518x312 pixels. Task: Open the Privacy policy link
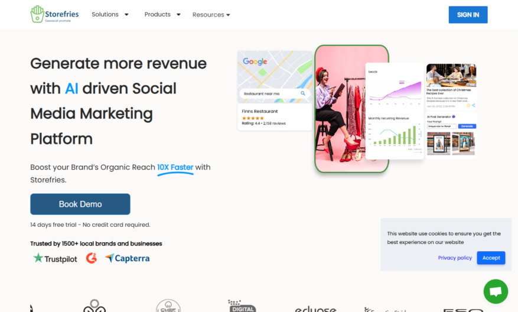tap(455, 258)
